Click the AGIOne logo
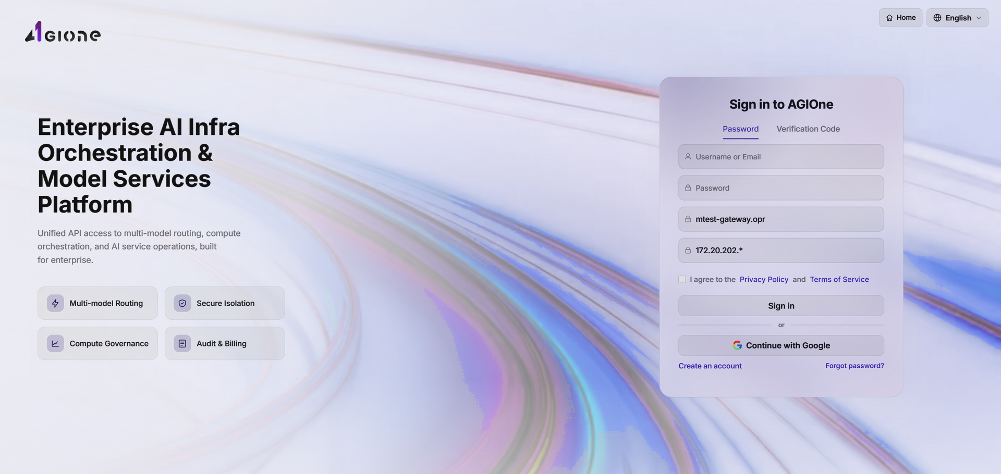1001x474 pixels. click(x=63, y=32)
